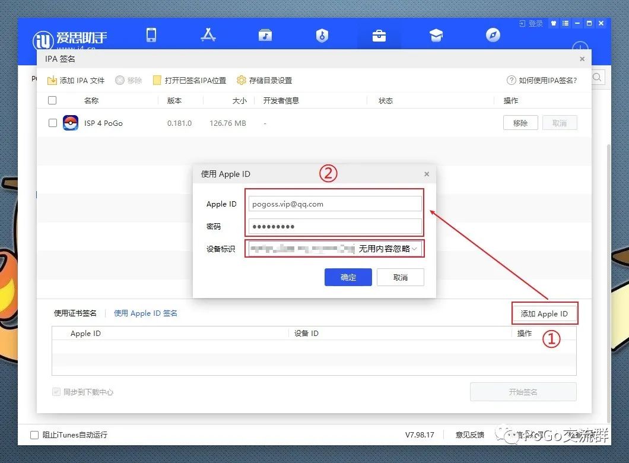This screenshot has height=463, width=629.
Task: Open the compass browser tab icon
Action: click(493, 35)
